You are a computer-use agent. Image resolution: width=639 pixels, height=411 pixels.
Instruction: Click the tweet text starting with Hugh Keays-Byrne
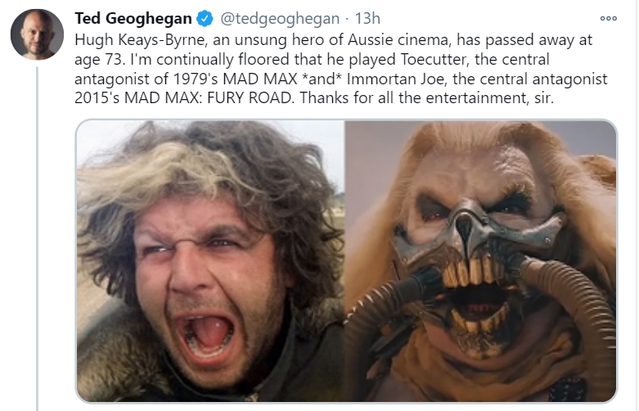point(340,69)
